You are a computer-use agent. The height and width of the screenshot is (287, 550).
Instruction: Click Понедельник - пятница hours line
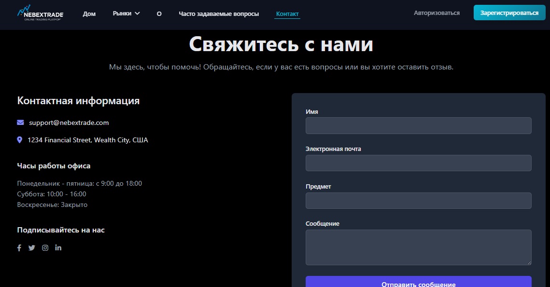click(x=80, y=183)
